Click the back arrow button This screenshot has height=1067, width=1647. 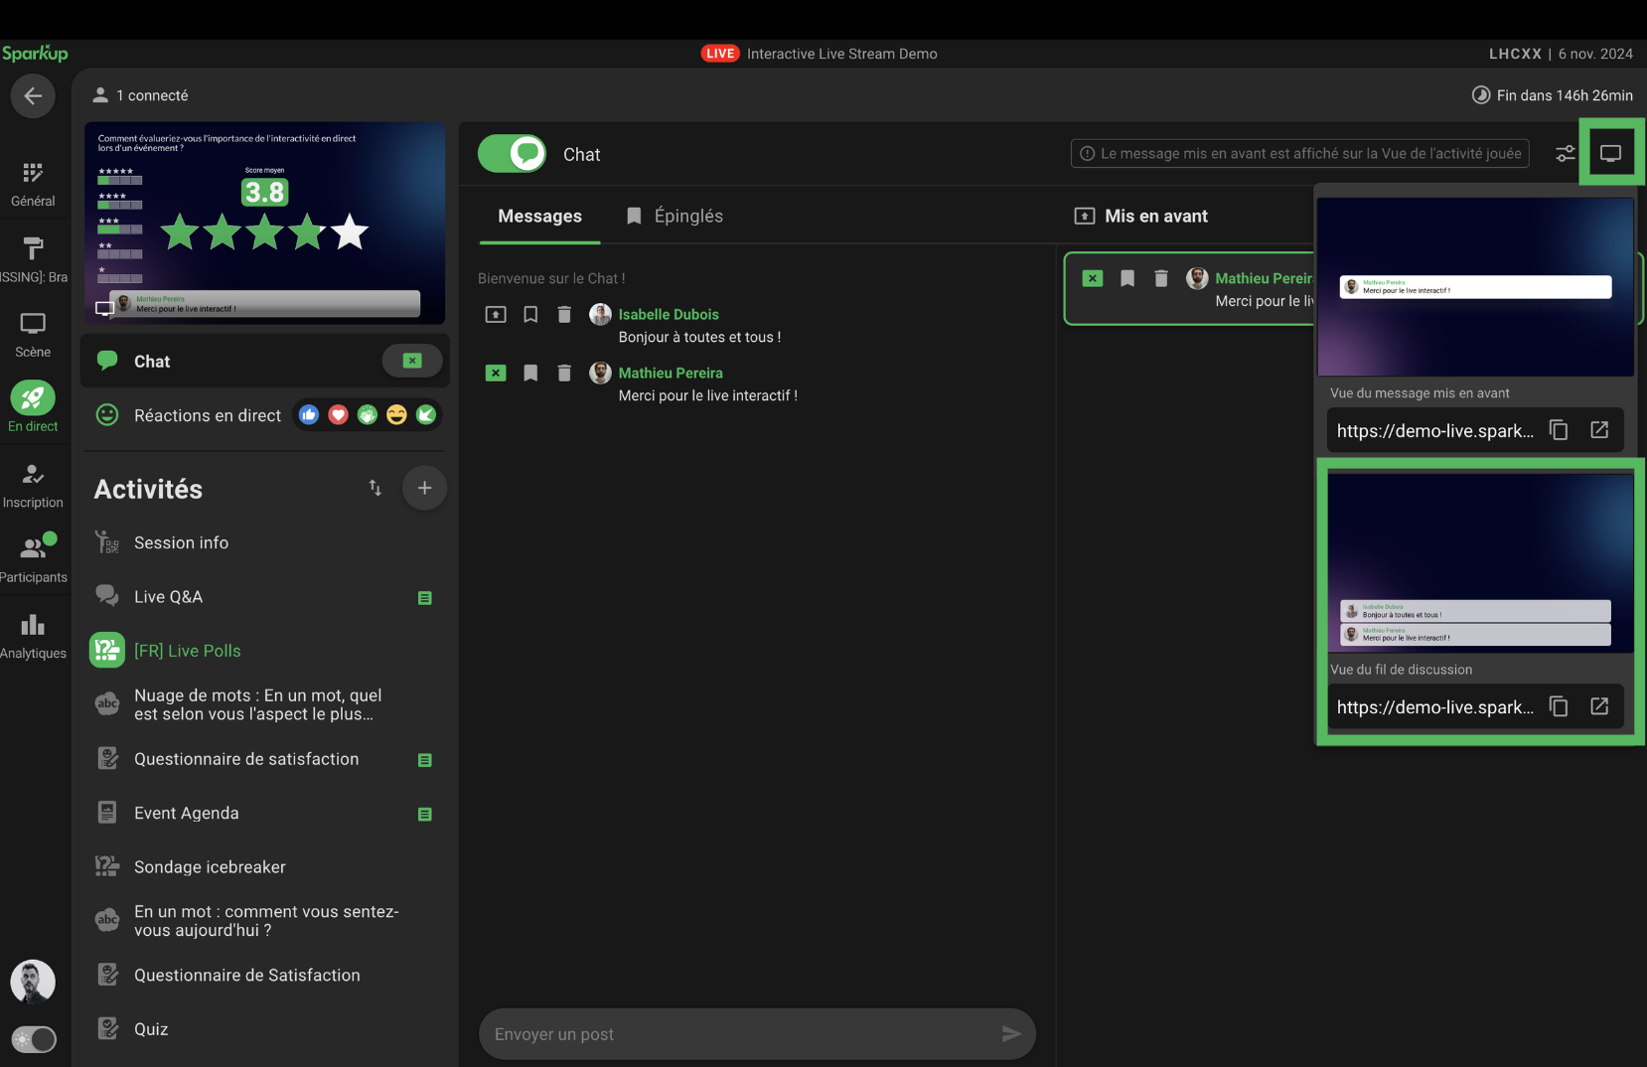click(33, 96)
